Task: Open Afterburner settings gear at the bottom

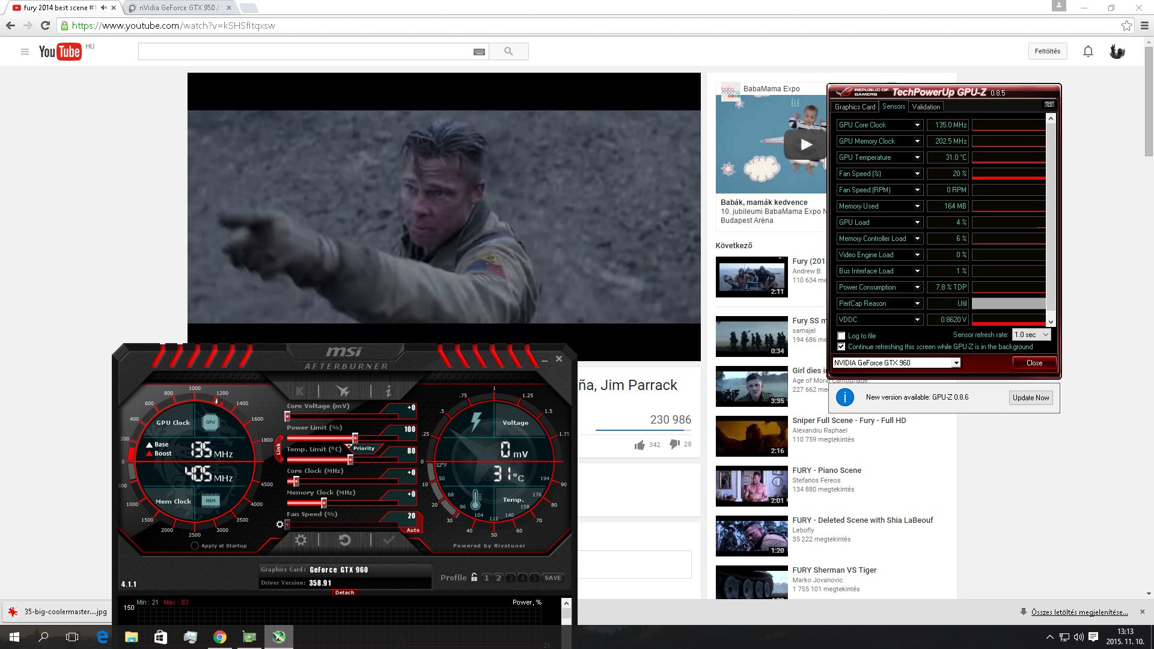Action: [301, 540]
